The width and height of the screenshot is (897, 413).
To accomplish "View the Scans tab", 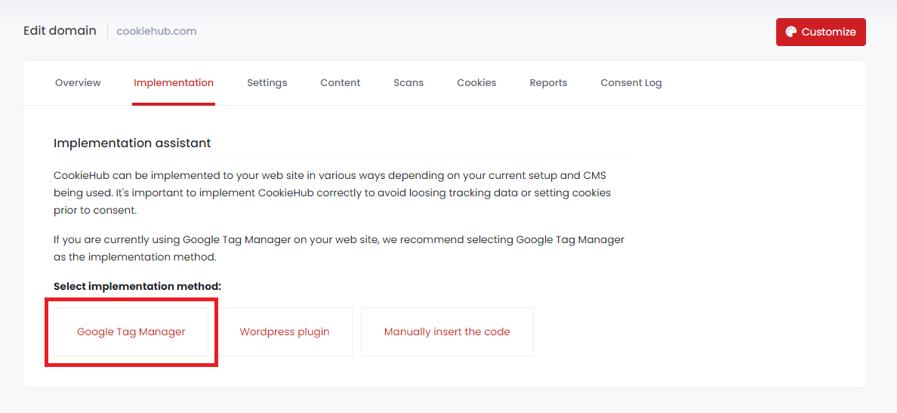I will pyautogui.click(x=408, y=83).
